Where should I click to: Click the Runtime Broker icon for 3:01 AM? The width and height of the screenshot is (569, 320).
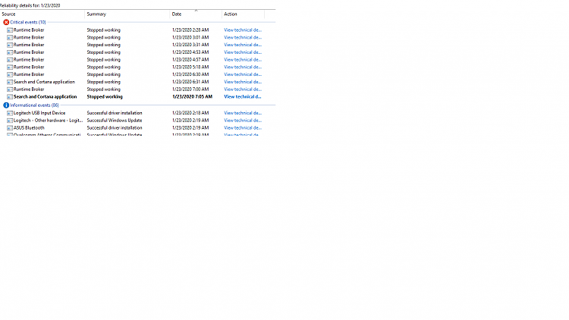click(10, 38)
